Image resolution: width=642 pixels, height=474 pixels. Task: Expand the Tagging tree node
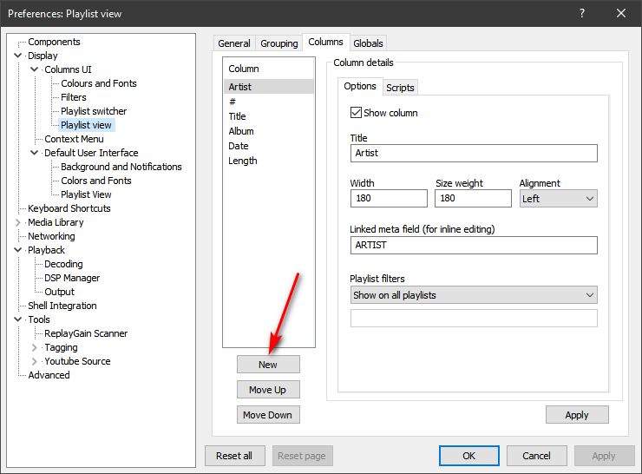35,347
